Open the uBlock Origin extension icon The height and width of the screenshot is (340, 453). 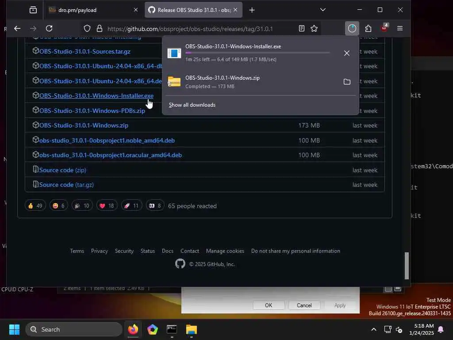384,28
